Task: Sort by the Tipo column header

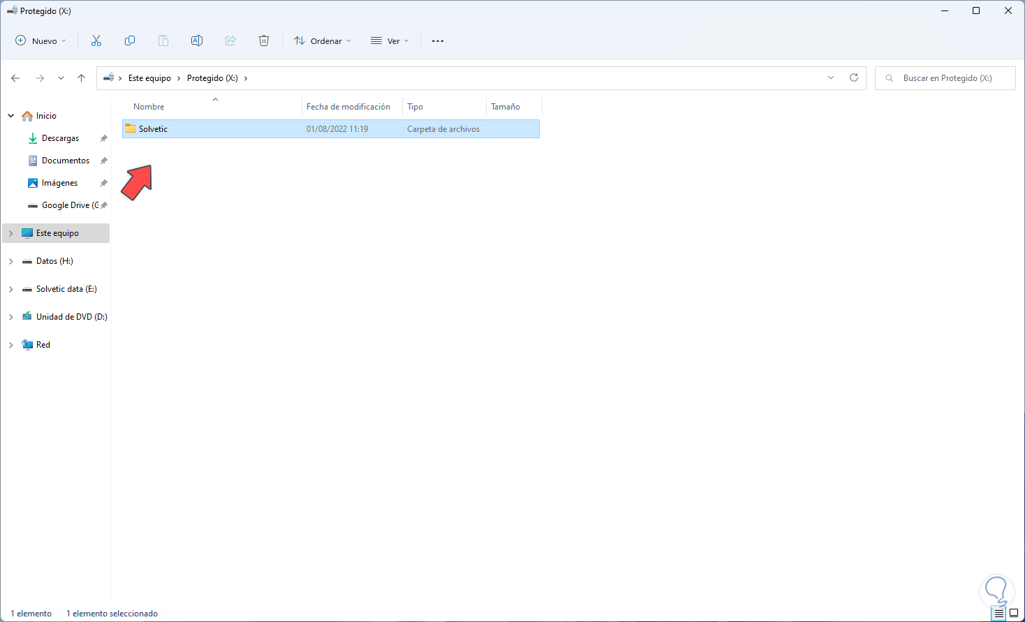Action: pos(415,107)
